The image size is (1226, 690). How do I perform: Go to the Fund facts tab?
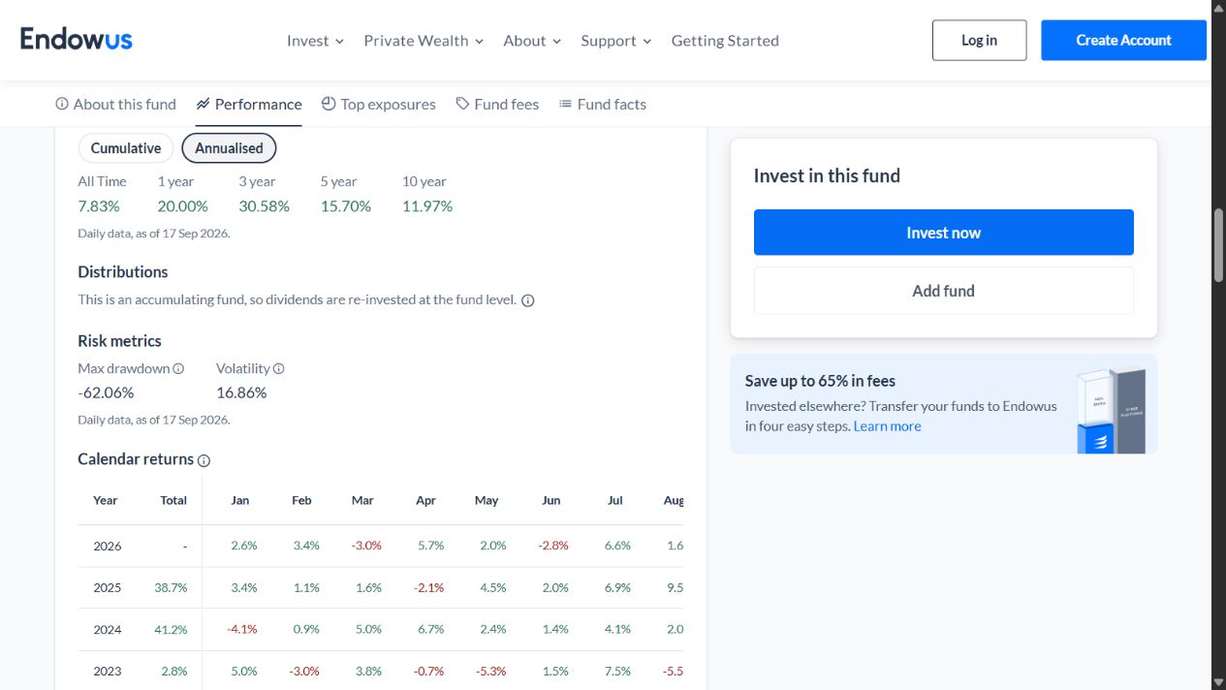[603, 104]
